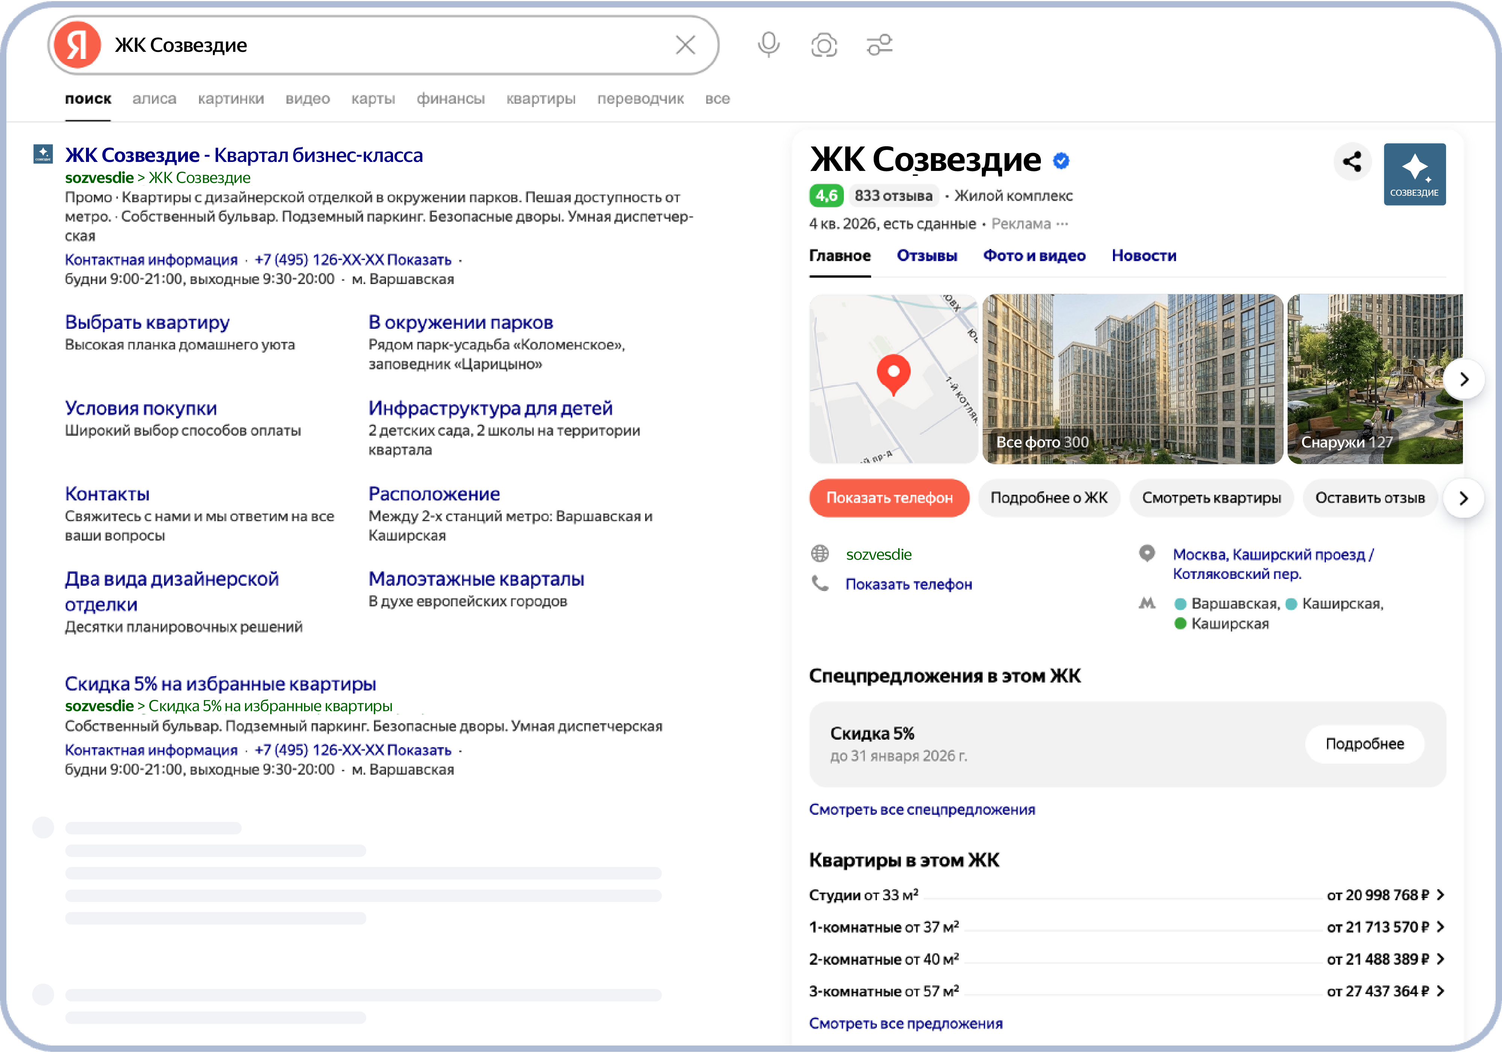Open the Скидка 5% на избранные квартиры result

pos(220,684)
